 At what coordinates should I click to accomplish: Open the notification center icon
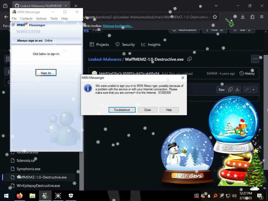click(260, 196)
